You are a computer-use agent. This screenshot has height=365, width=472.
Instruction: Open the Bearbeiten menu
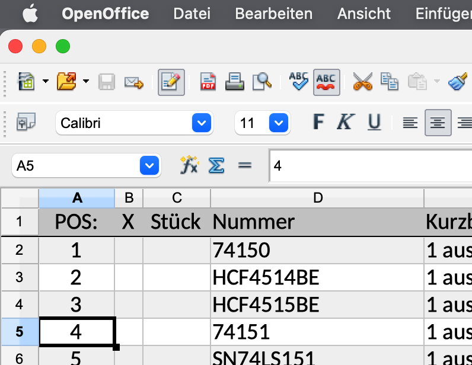point(273,14)
